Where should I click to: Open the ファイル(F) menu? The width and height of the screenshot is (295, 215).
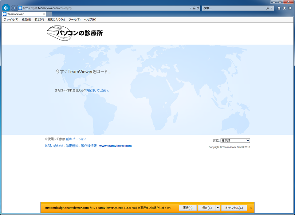11,20
